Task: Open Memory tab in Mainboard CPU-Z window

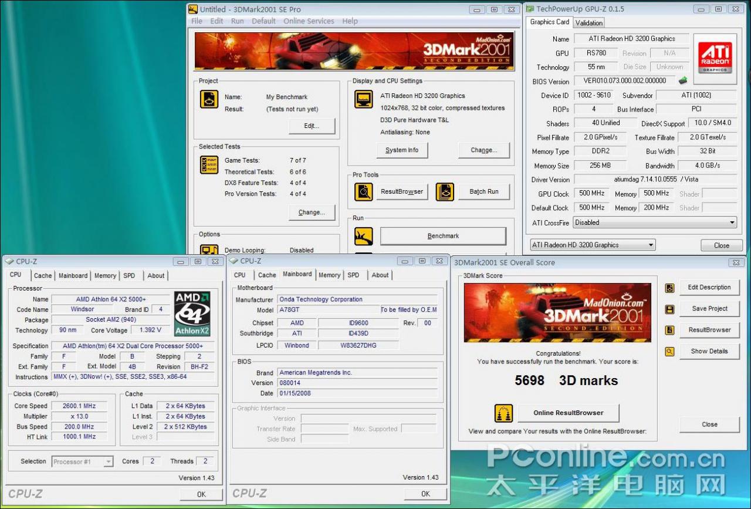Action: pyautogui.click(x=329, y=275)
